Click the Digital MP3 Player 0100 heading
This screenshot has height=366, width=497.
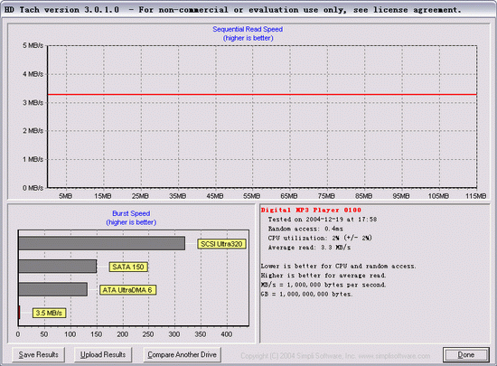click(x=311, y=210)
